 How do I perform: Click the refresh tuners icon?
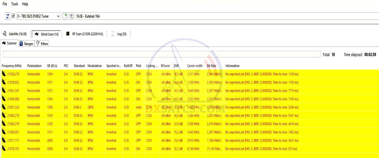tap(8, 16)
